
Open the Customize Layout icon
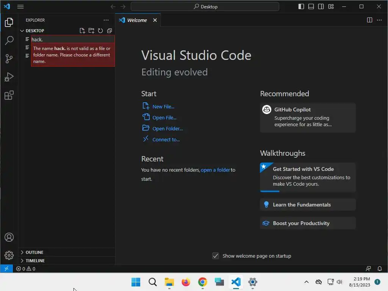pyautogui.click(x=331, y=7)
